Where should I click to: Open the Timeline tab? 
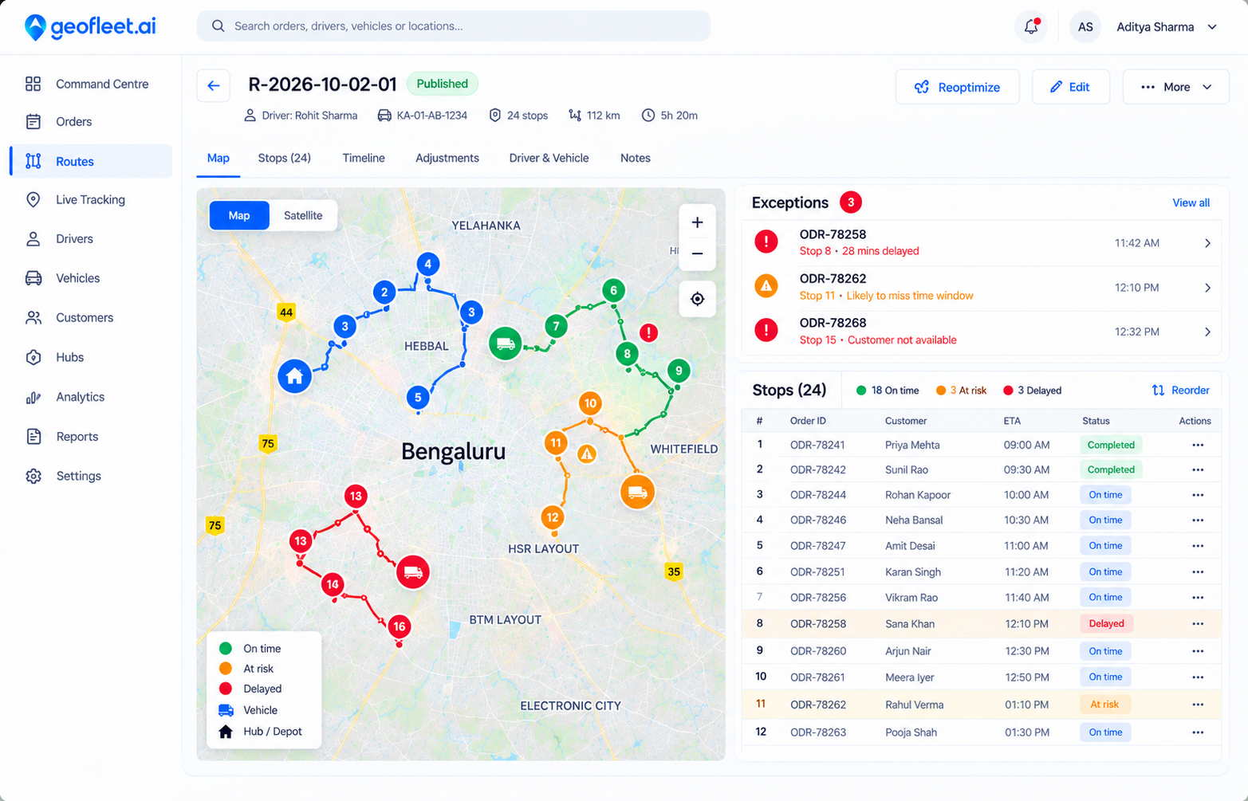click(x=364, y=158)
